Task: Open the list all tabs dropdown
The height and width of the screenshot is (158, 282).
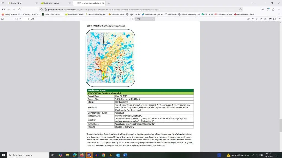Action: click(253, 3)
